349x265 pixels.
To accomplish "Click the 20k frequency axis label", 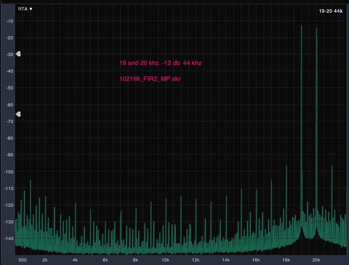I will click(x=316, y=260).
